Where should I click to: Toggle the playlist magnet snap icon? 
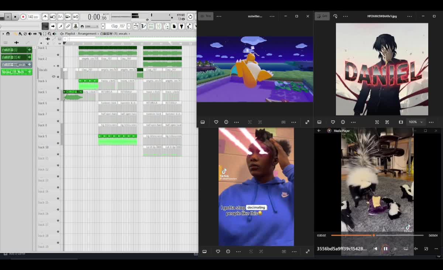coord(8,34)
